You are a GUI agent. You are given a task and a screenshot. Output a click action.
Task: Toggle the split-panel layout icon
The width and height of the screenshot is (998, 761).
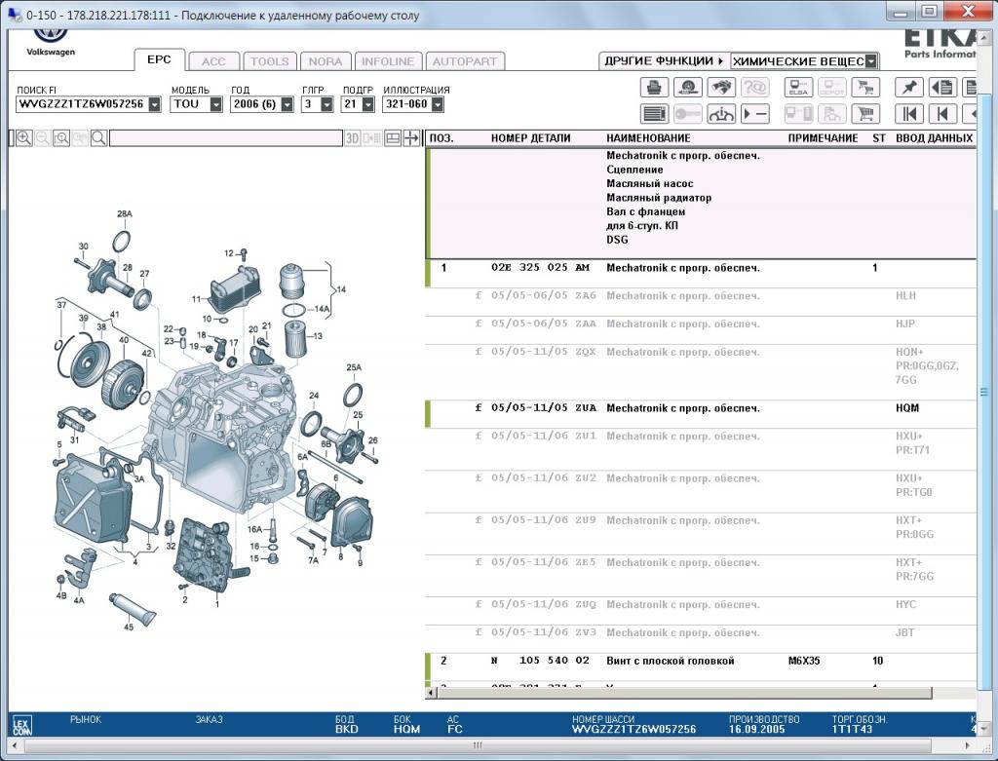click(393, 138)
